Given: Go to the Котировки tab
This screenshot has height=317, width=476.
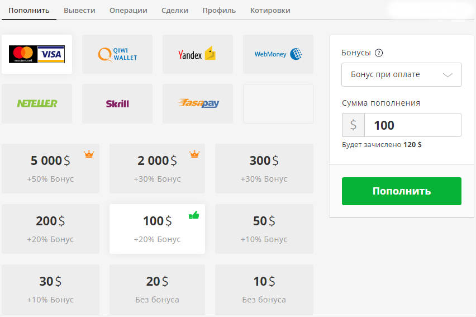Looking at the screenshot, I should (x=270, y=11).
